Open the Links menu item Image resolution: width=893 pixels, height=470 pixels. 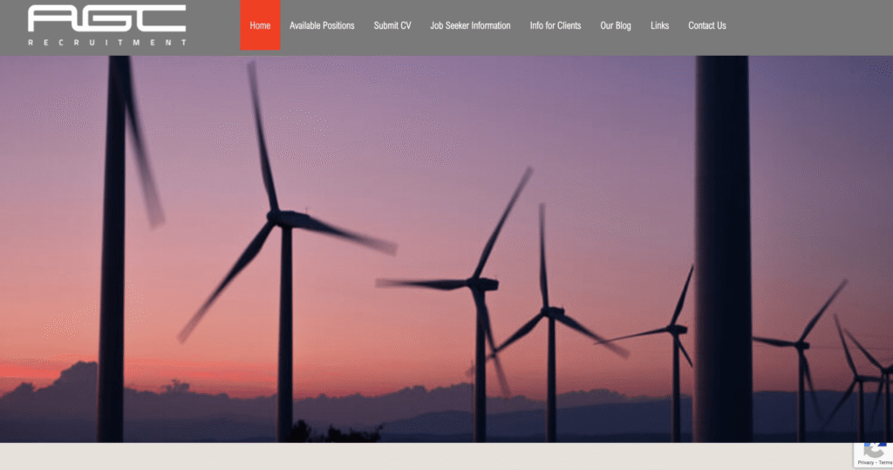pyautogui.click(x=659, y=25)
